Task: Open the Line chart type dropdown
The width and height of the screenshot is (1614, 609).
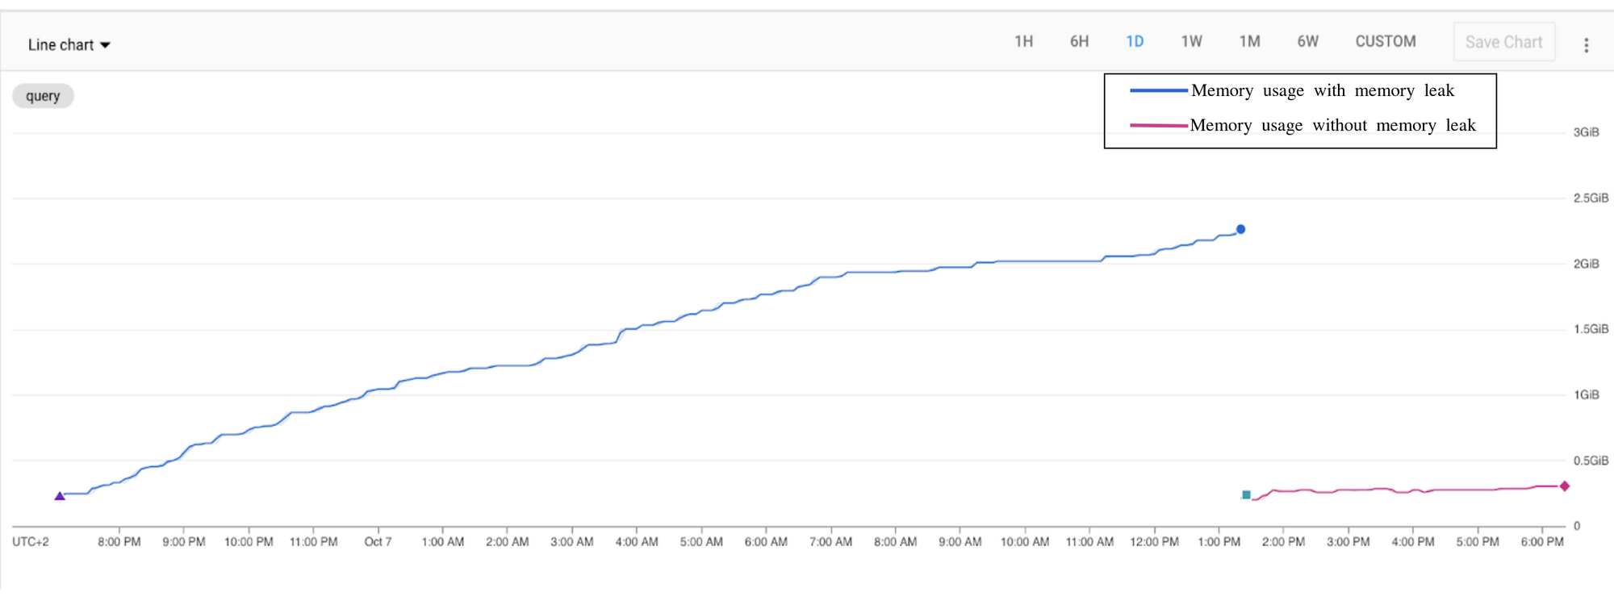Action: [x=69, y=45]
